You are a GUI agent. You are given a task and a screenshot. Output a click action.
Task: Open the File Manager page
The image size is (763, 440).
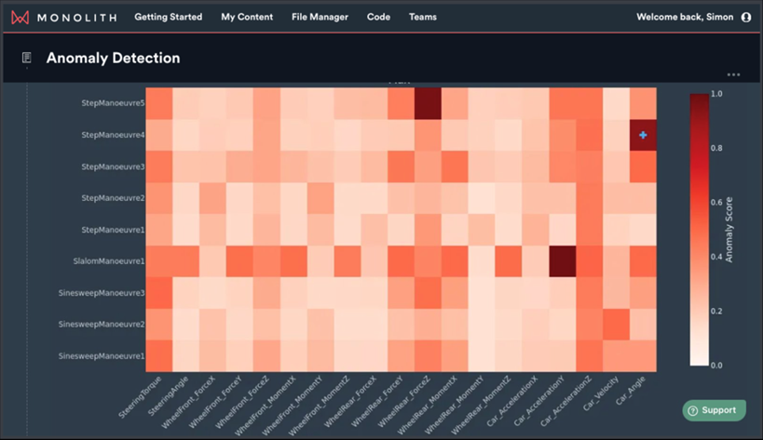(x=320, y=17)
